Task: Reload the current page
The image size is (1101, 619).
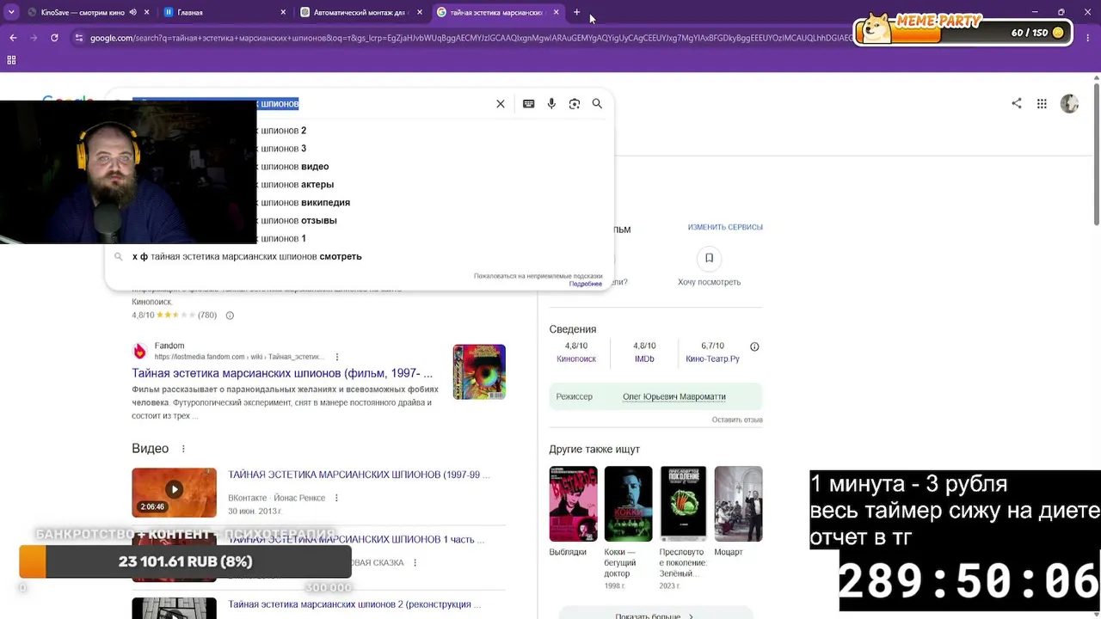Action: tap(54, 38)
